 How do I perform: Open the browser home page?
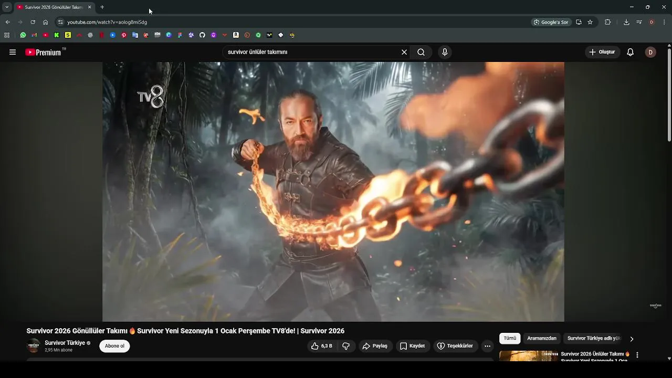45,22
